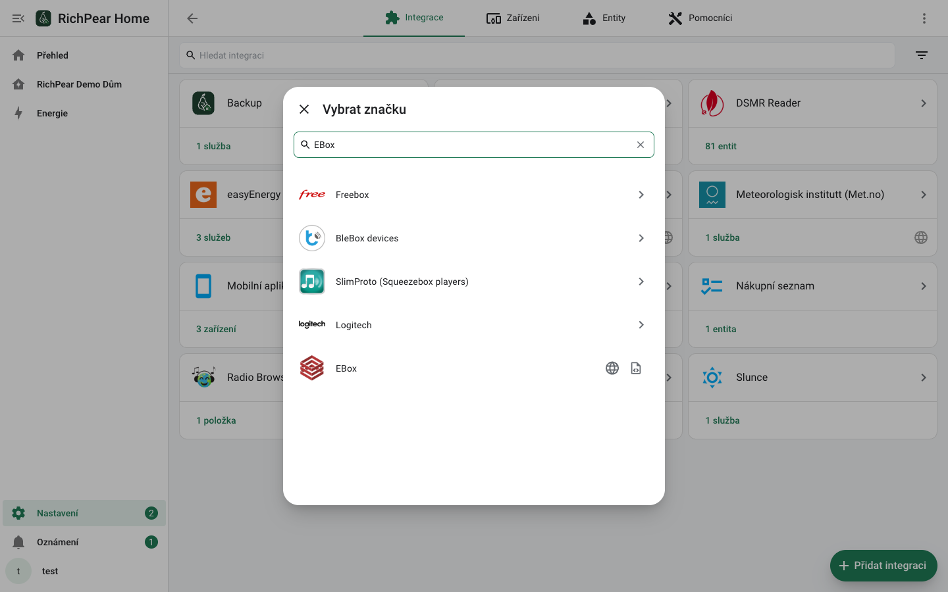Click the Oznámení badge showing 1
This screenshot has height=592, width=948.
coord(151,542)
